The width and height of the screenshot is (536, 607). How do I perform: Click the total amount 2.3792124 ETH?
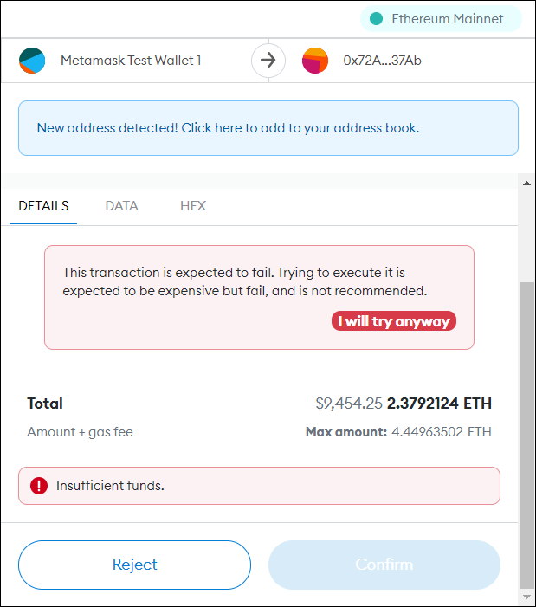pos(439,404)
